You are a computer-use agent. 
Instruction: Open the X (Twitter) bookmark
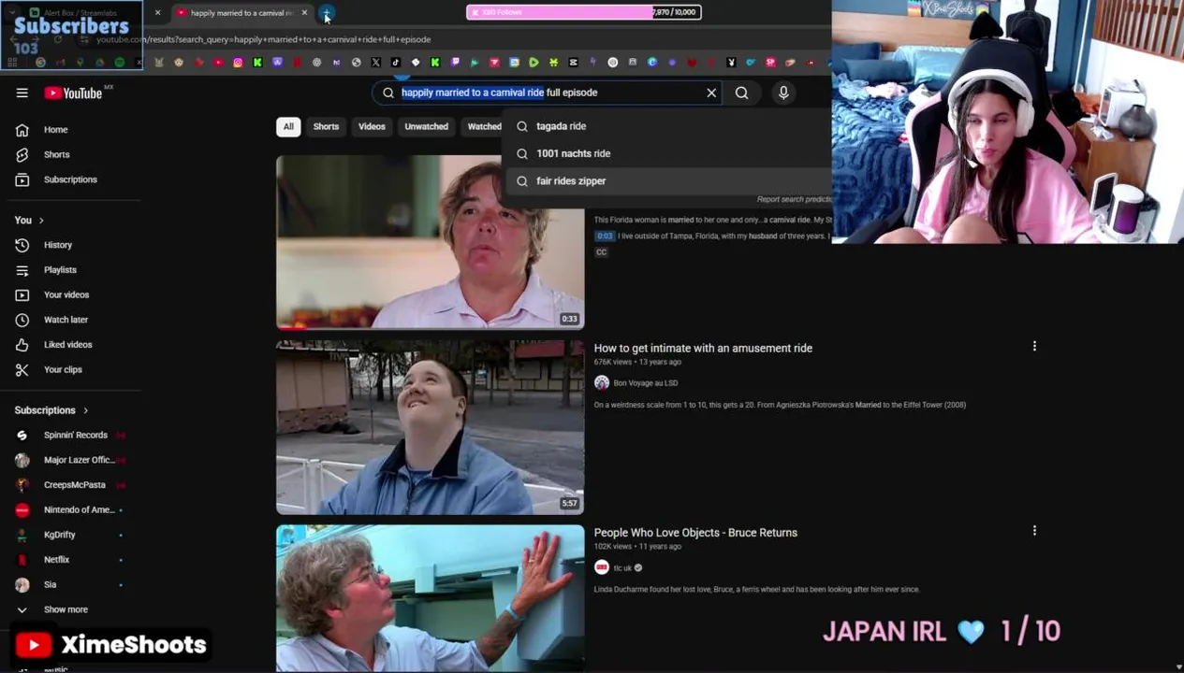(x=375, y=63)
